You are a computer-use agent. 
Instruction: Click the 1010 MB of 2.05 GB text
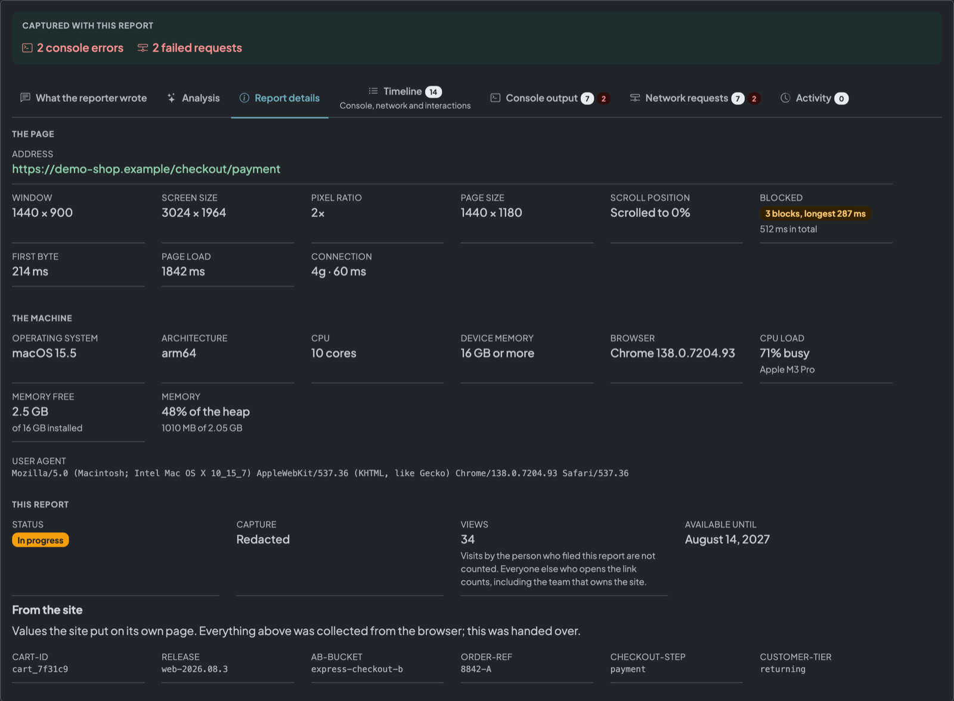(x=202, y=428)
